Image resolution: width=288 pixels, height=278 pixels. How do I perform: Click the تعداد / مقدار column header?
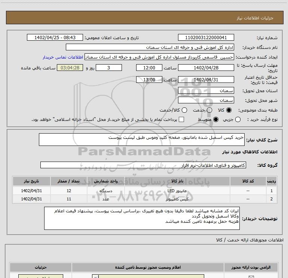click(69, 181)
